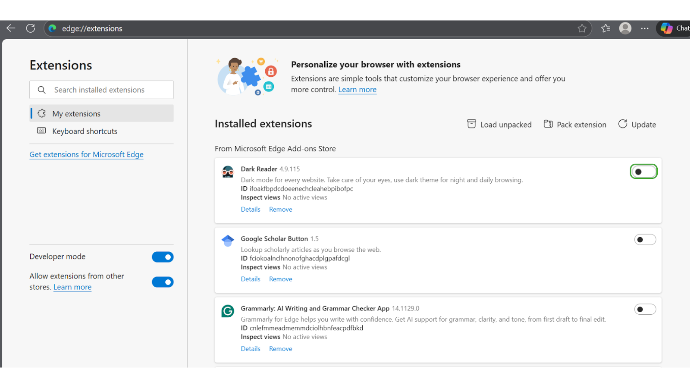Click the Update extensions button label

point(644,125)
